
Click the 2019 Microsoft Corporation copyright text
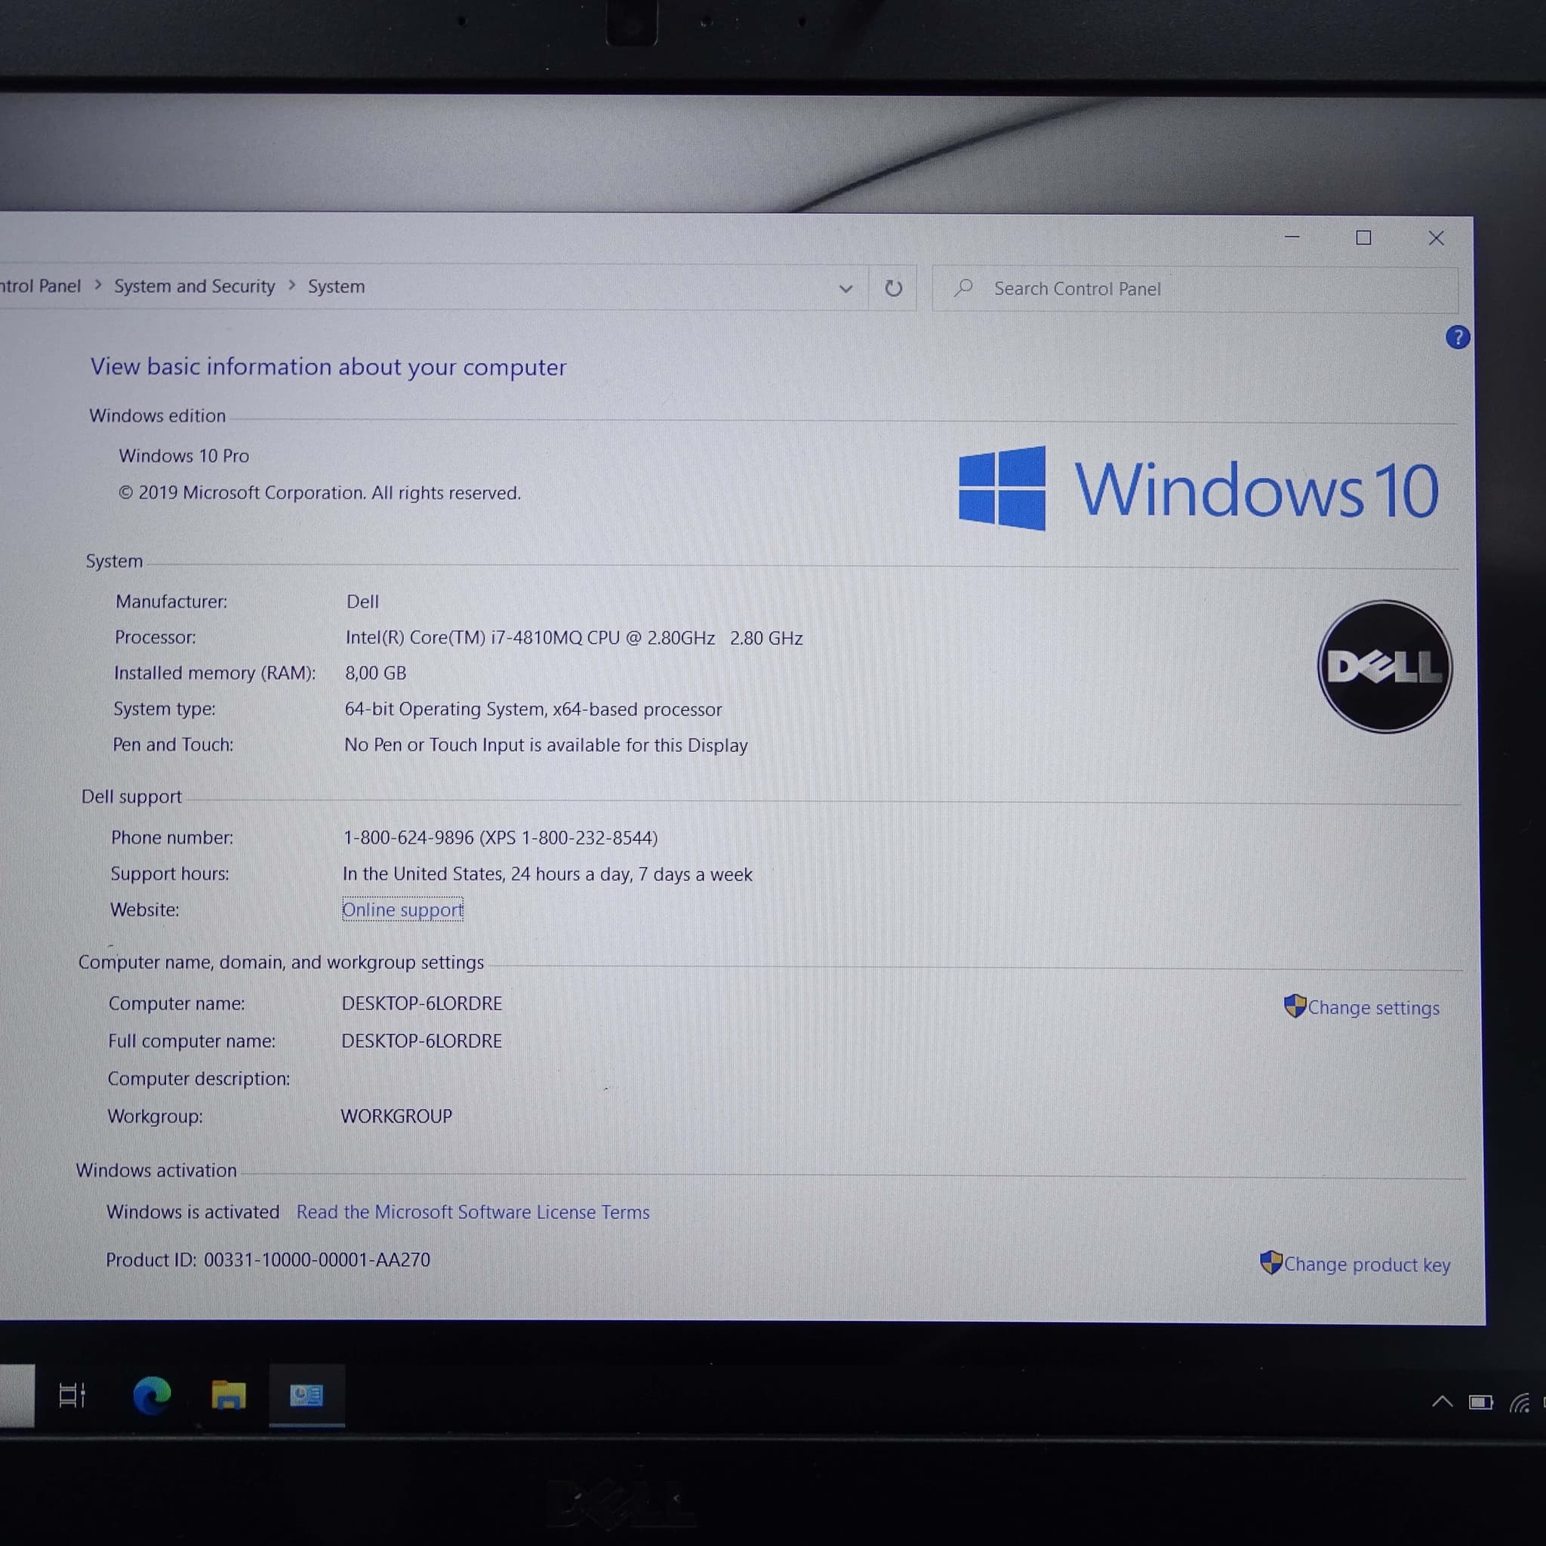pyautogui.click(x=319, y=493)
